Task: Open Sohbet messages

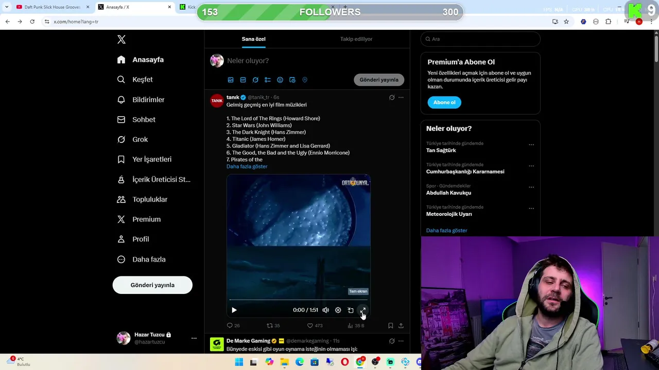Action: 136,120
